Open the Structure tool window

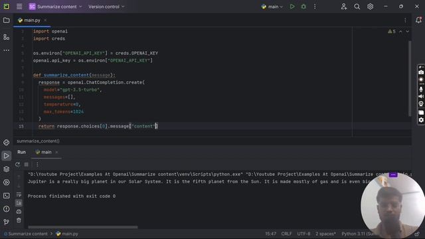(x=6, y=37)
